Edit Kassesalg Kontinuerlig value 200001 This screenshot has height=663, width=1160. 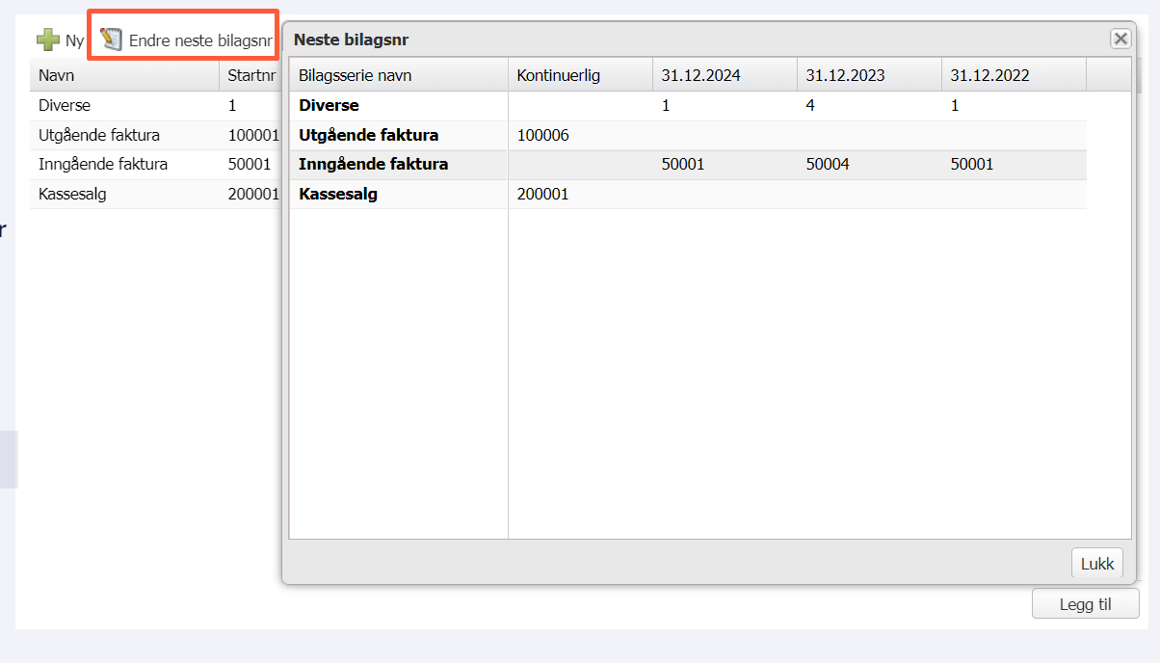click(543, 194)
